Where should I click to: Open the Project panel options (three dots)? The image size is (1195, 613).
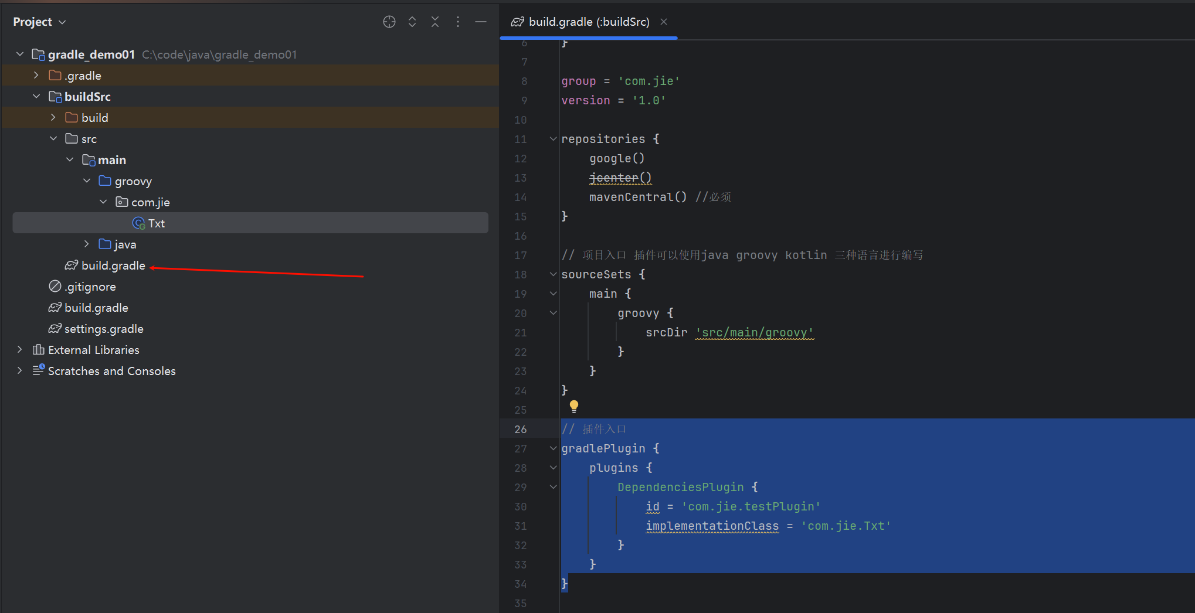tap(458, 22)
